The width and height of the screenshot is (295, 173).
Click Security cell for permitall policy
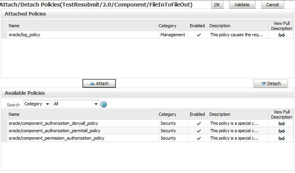coord(173,131)
